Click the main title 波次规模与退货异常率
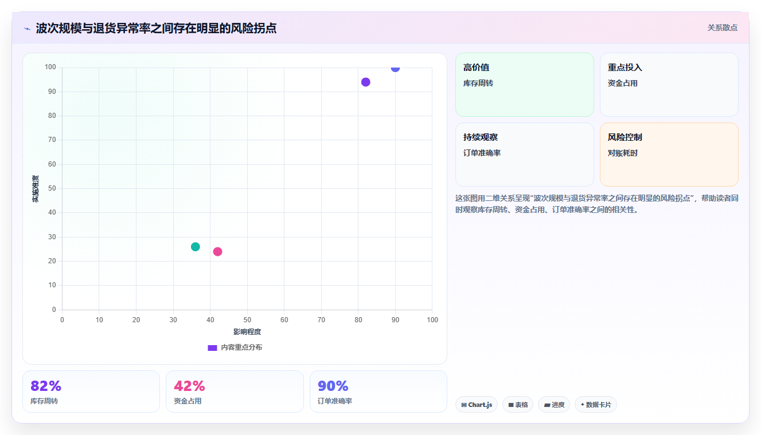Image resolution: width=761 pixels, height=435 pixels. (156, 28)
